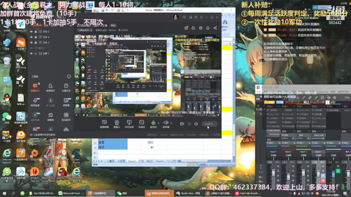351x197 pixels.
Task: Hide the 文本 3 source layer
Action: click(31, 42)
